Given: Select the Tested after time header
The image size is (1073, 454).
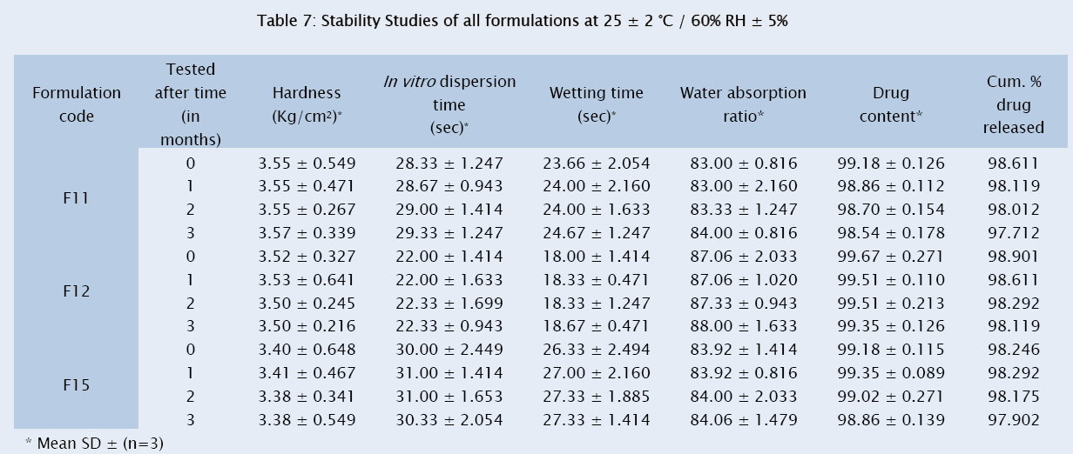Looking at the screenshot, I should click(x=190, y=103).
